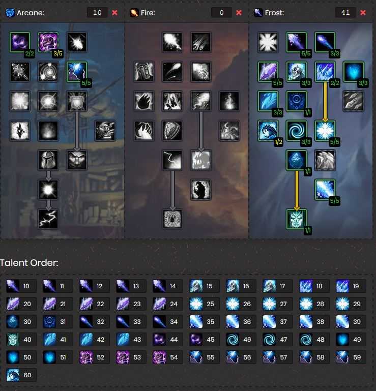Screen dimensions: 376x391
Task: Select the level 15 Frostbite entry in Talent Order
Action: pos(205,286)
